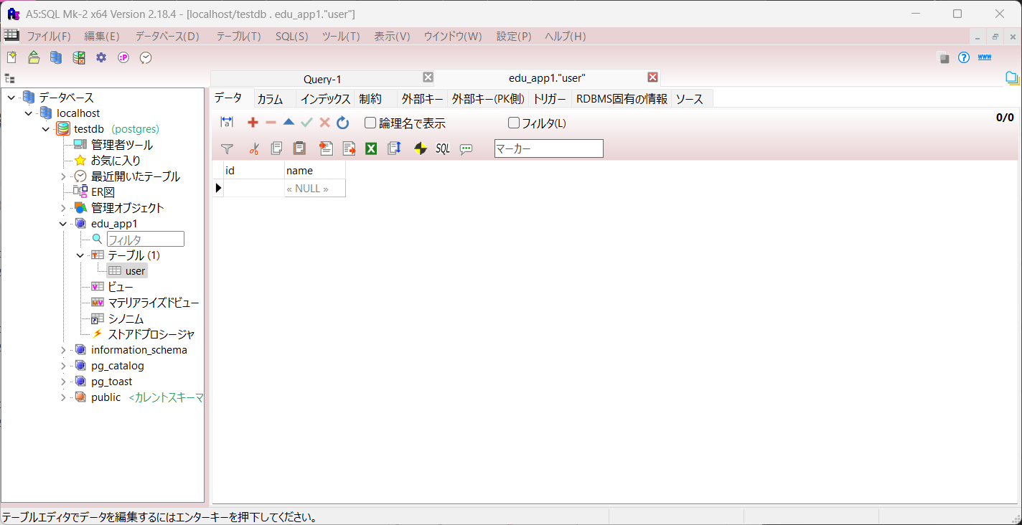The image size is (1022, 525).
Task: Click the database icon with check and cross
Action: click(x=79, y=57)
